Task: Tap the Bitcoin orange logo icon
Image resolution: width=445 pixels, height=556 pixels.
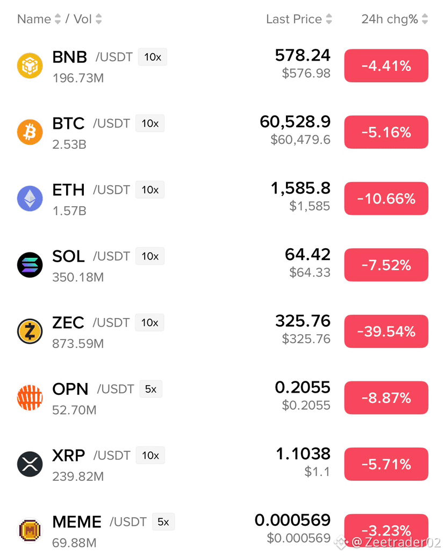Action: click(30, 132)
